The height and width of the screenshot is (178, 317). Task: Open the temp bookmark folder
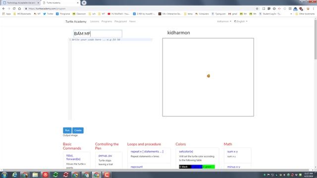[x=188, y=14]
